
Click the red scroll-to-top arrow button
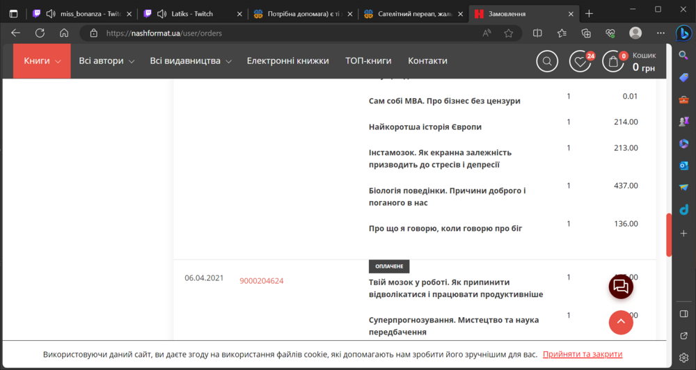coord(621,322)
